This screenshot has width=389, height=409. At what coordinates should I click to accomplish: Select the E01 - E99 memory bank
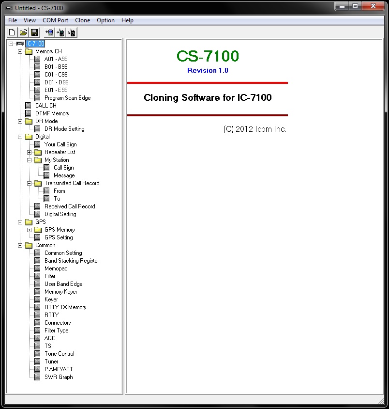click(56, 90)
